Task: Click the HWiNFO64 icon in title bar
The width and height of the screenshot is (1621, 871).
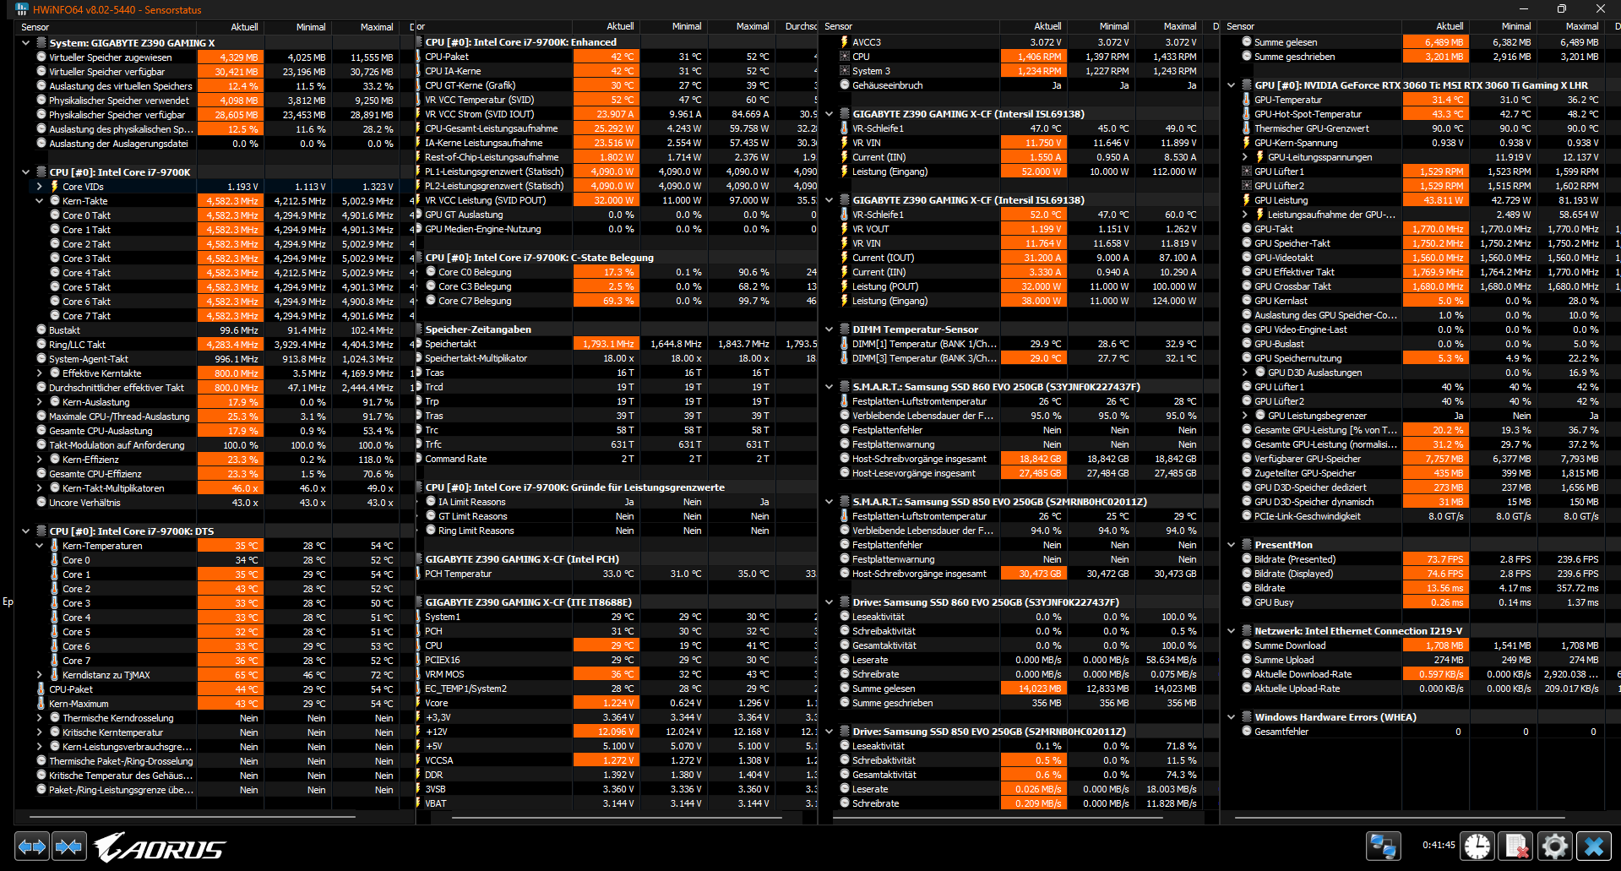Action: click(x=21, y=9)
